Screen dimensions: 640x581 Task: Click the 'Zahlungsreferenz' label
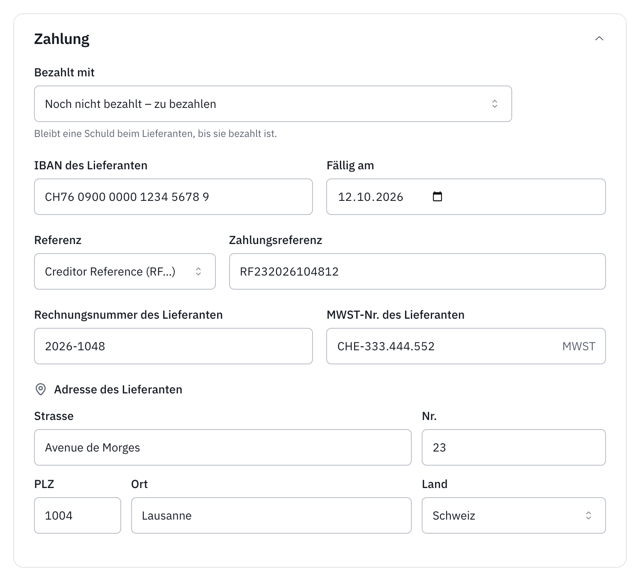click(x=276, y=240)
